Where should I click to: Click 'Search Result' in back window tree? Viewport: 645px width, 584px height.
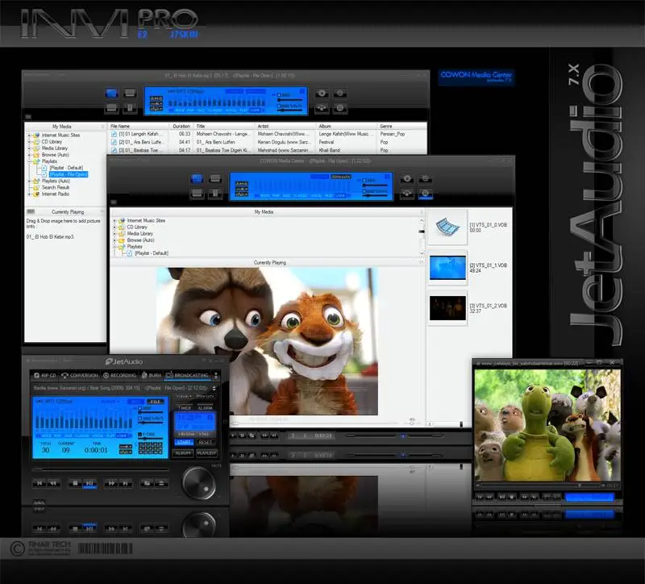(56, 187)
